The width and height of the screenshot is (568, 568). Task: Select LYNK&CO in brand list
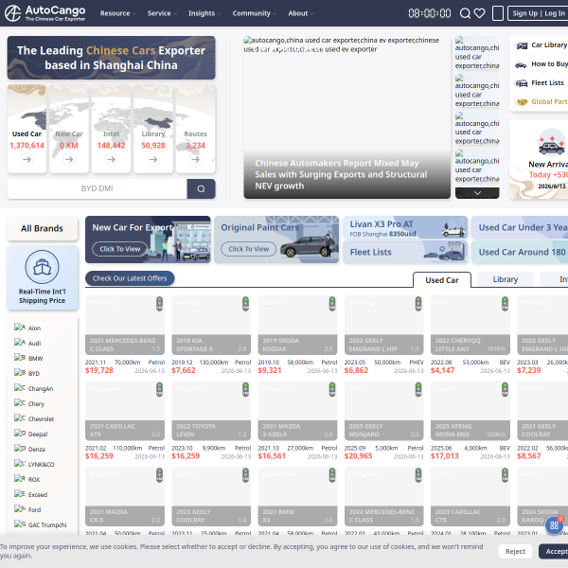[34, 464]
